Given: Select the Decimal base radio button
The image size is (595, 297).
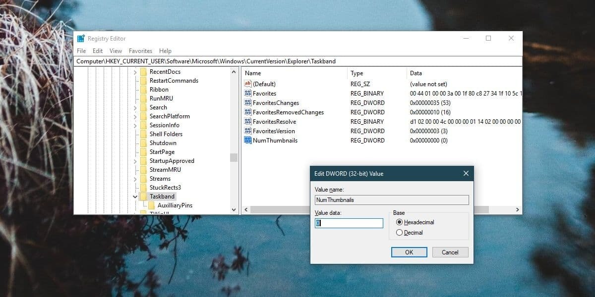Looking at the screenshot, I should coord(400,233).
